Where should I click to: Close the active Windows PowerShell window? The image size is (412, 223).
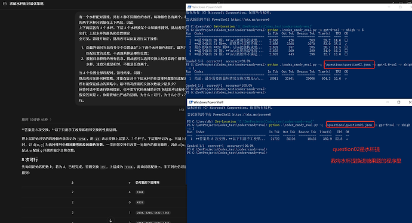[x=410, y=102]
